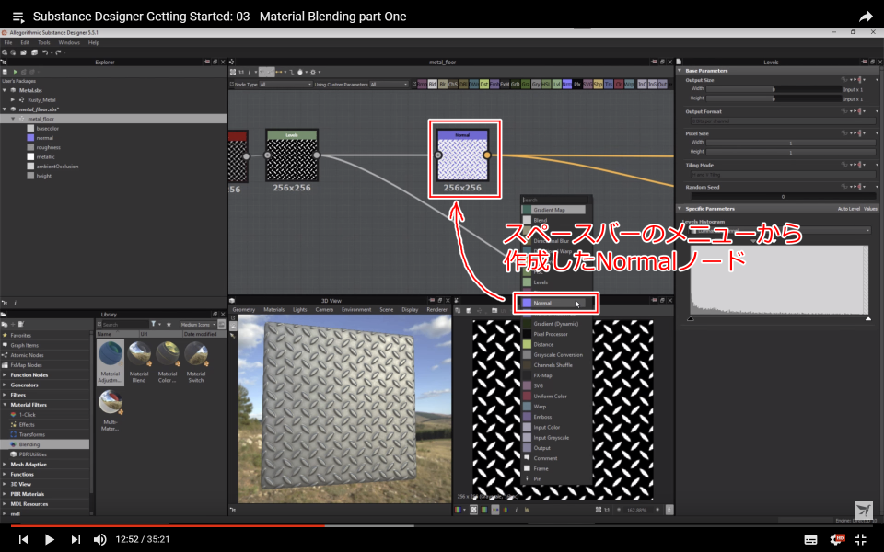Add an SVG node from the toolbar shortcut
This screenshot has height=552, width=884.
(x=587, y=85)
